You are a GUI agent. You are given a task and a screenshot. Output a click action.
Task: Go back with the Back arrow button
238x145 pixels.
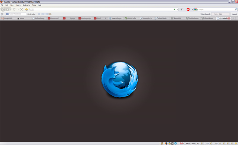(x=3, y=9)
